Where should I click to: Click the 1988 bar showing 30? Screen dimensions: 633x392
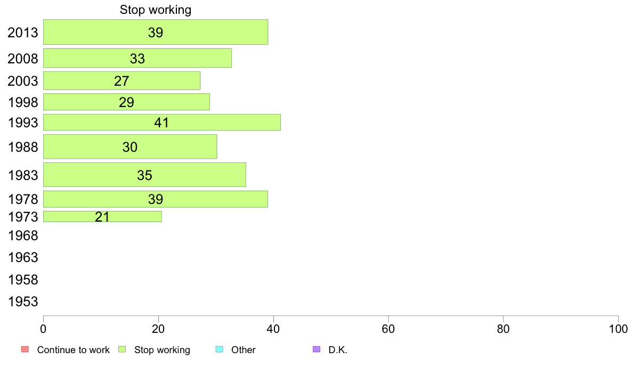click(130, 146)
